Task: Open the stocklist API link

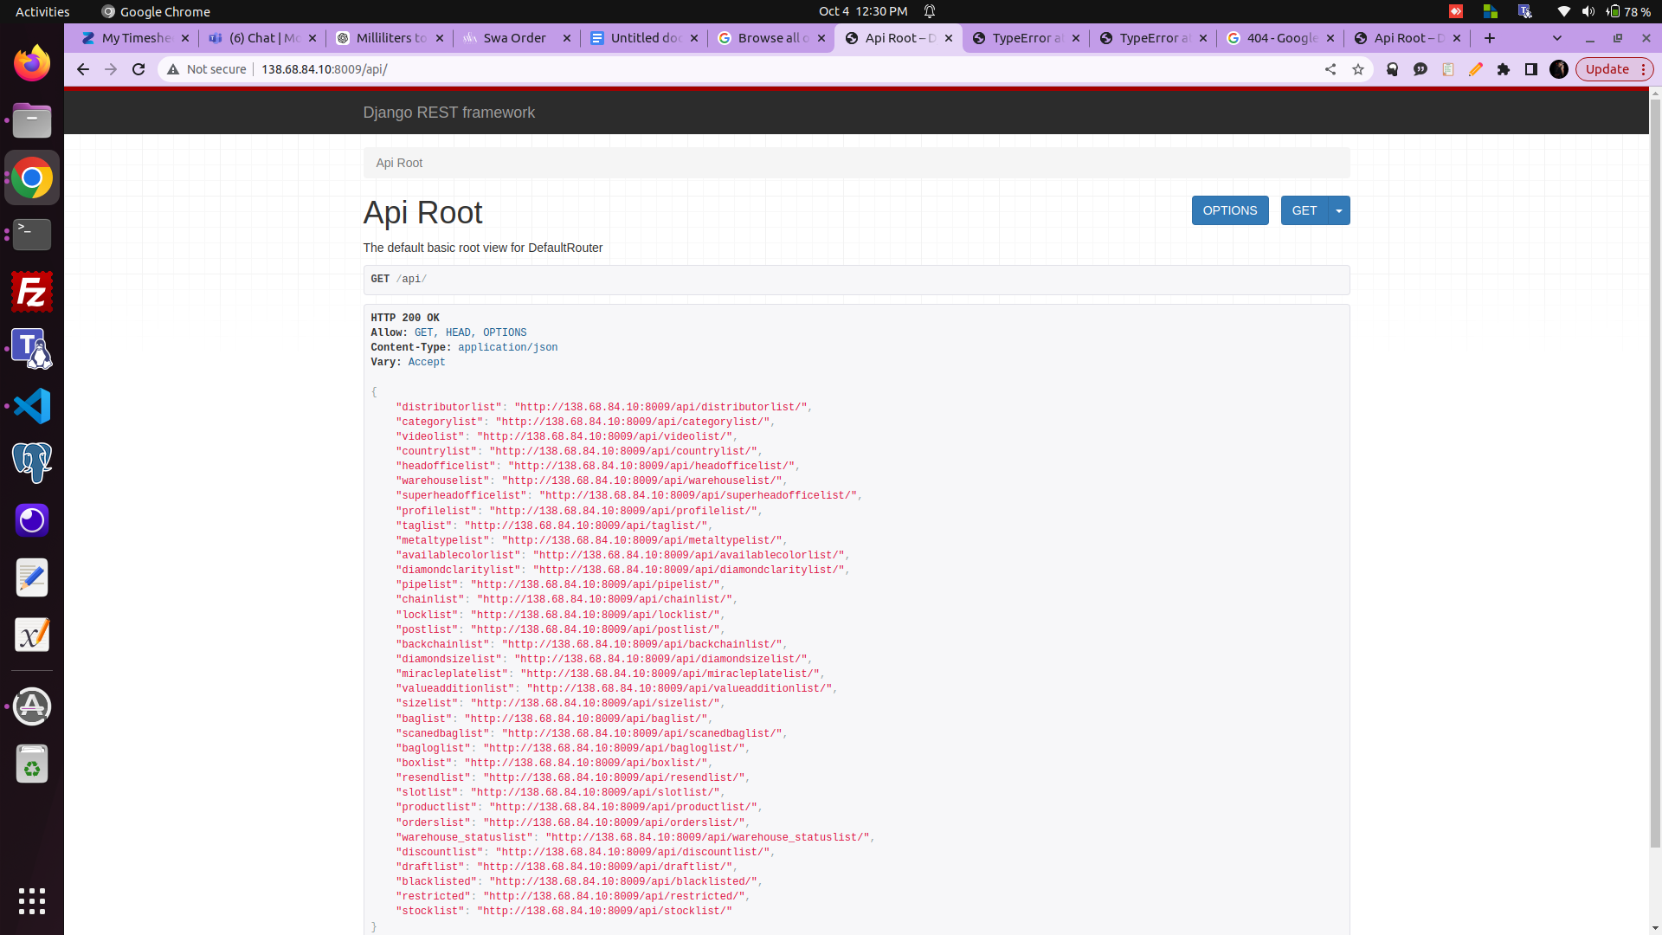Action: 604,911
